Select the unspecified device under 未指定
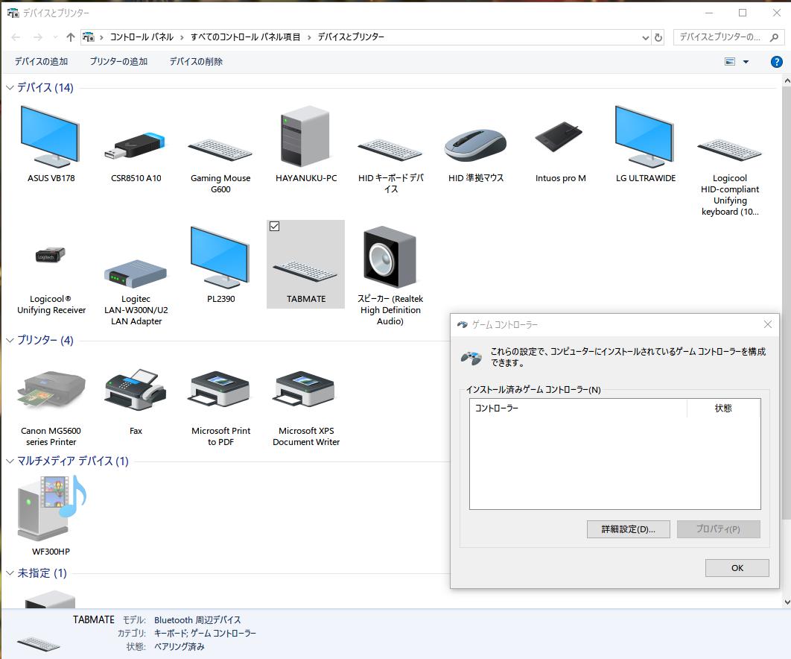 click(x=51, y=599)
